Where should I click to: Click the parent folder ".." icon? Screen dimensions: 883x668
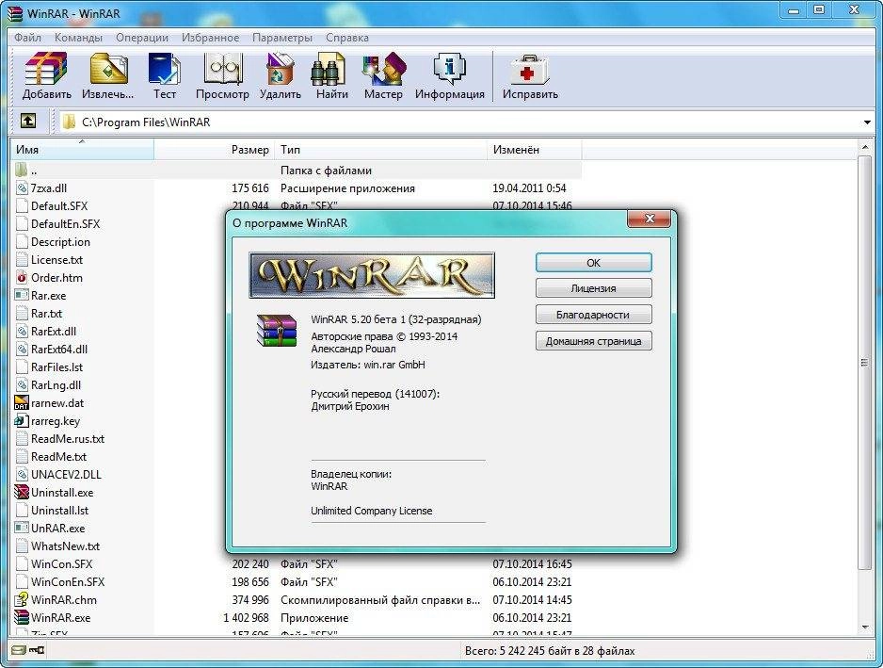(21, 170)
